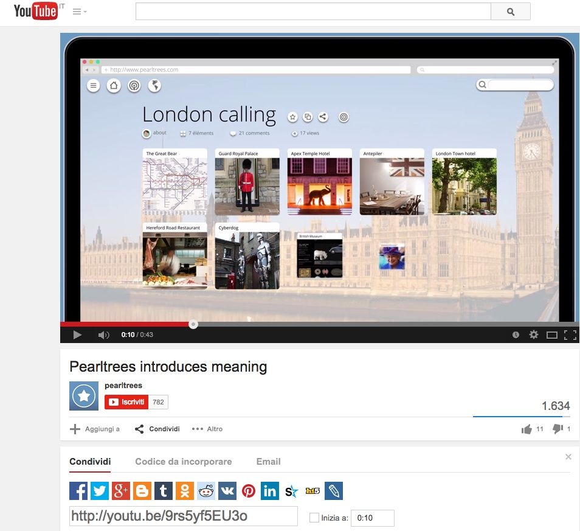Click the video frame showing London calling
This screenshot has width=580, height=531.
point(320,178)
